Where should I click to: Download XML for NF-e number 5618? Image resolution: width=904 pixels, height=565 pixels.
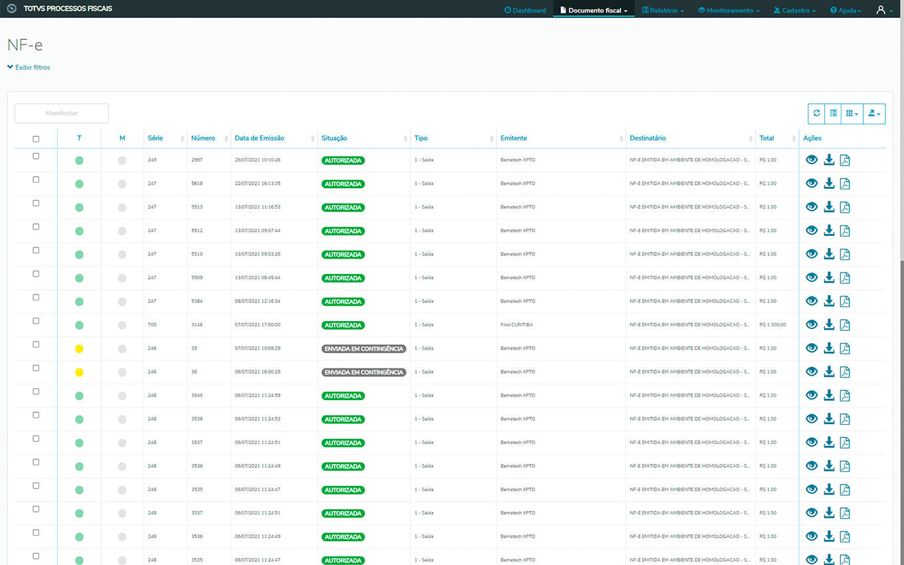tap(829, 183)
